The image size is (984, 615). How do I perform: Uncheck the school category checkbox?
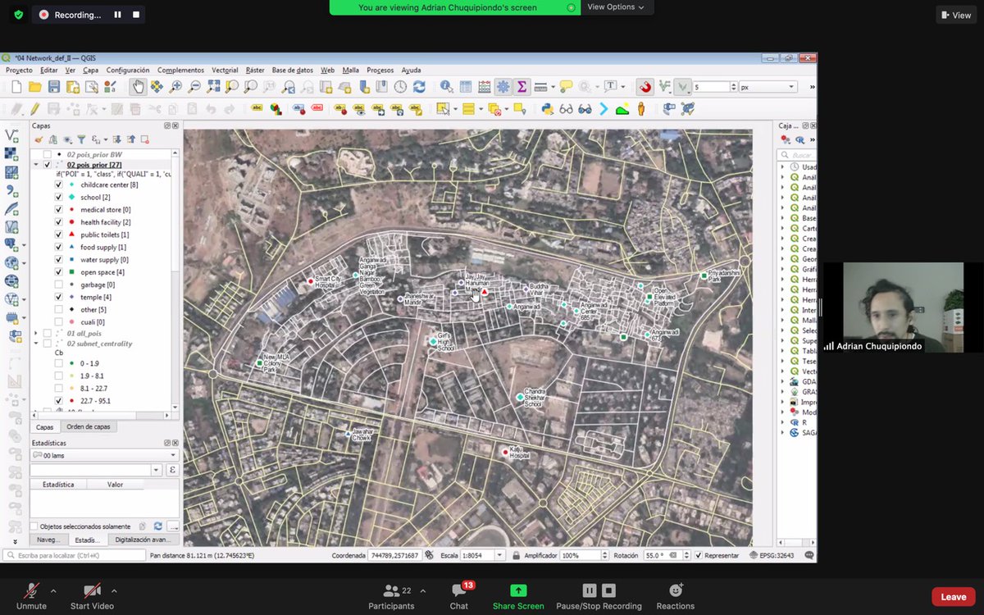pos(58,198)
